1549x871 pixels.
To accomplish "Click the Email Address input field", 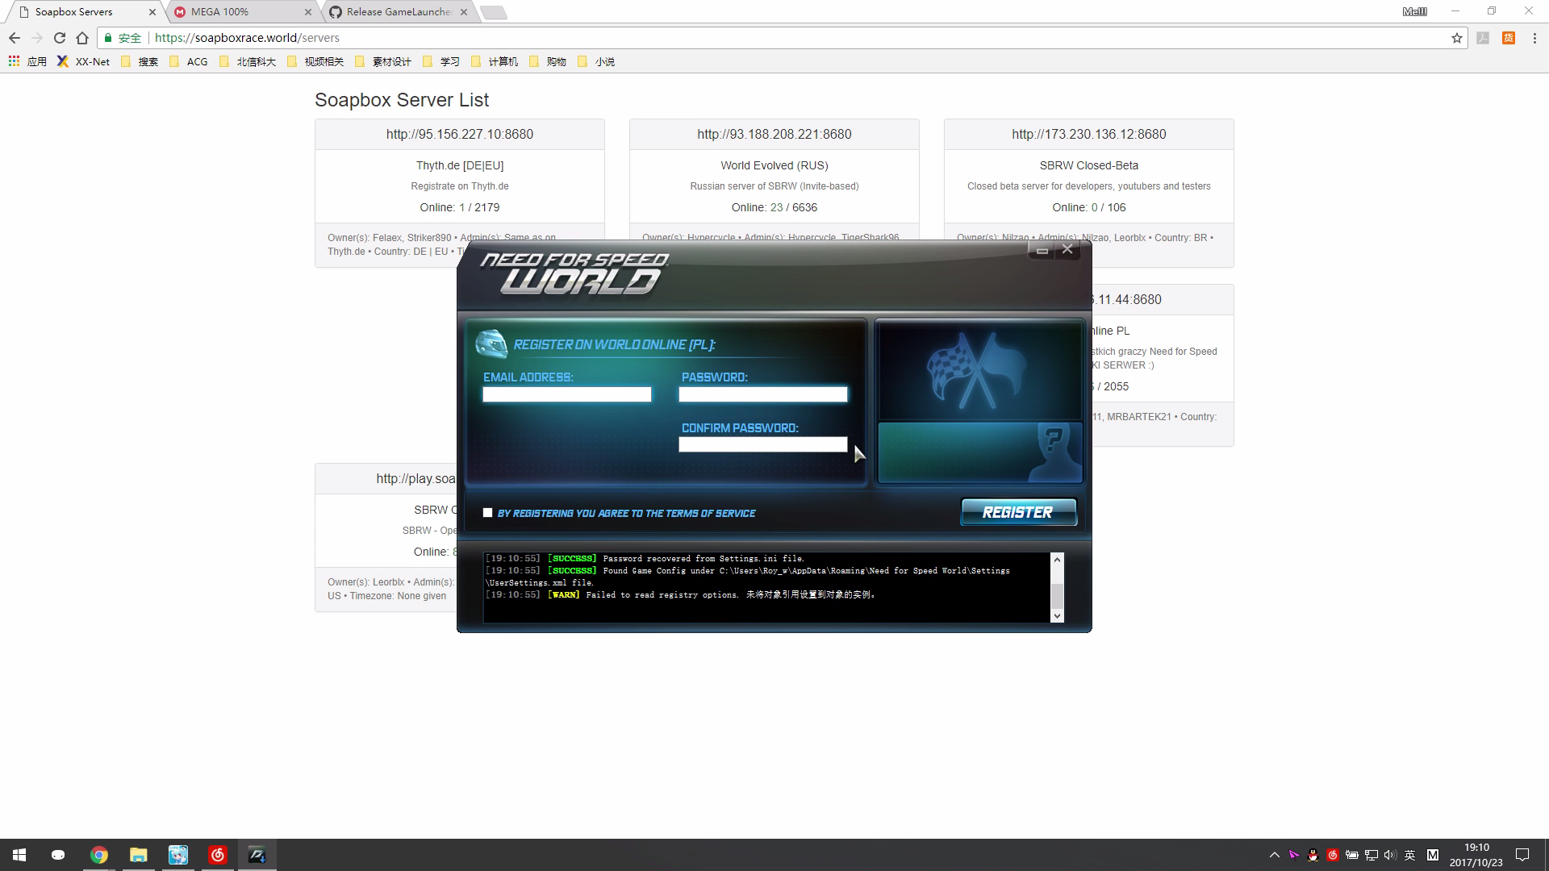I will tap(566, 394).
